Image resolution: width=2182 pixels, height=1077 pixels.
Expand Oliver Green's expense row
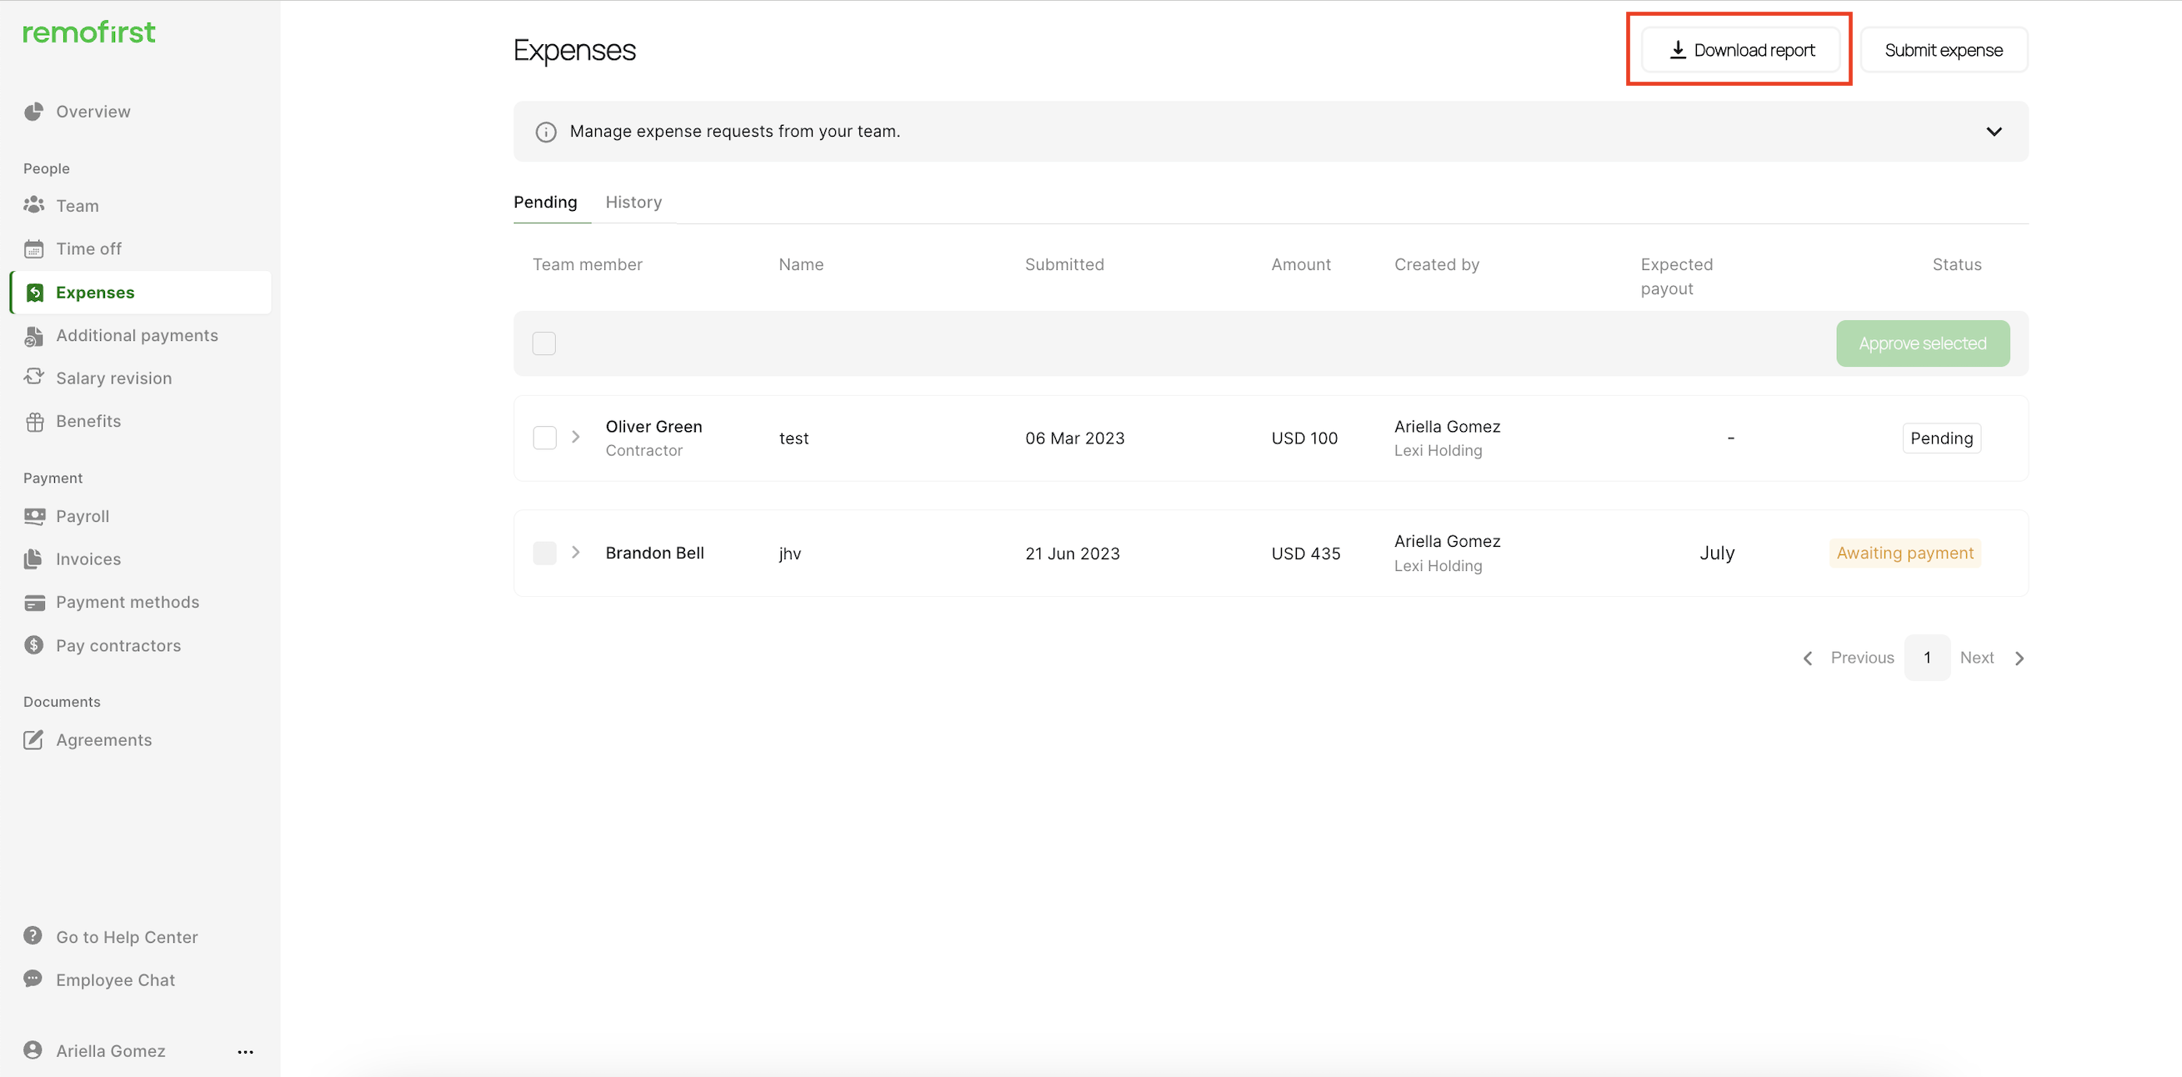tap(576, 438)
